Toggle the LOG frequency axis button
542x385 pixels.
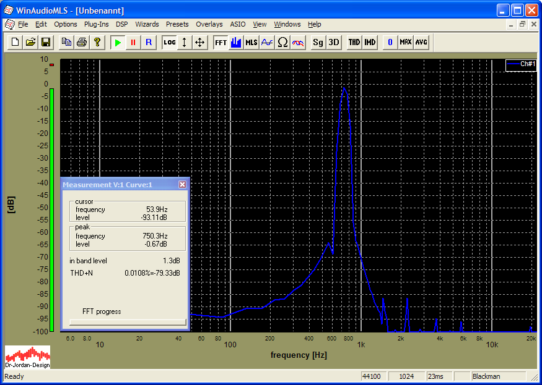169,42
